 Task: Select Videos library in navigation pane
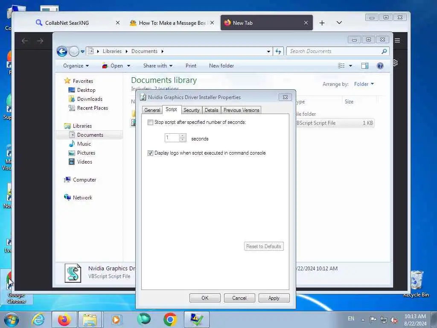coord(84,162)
